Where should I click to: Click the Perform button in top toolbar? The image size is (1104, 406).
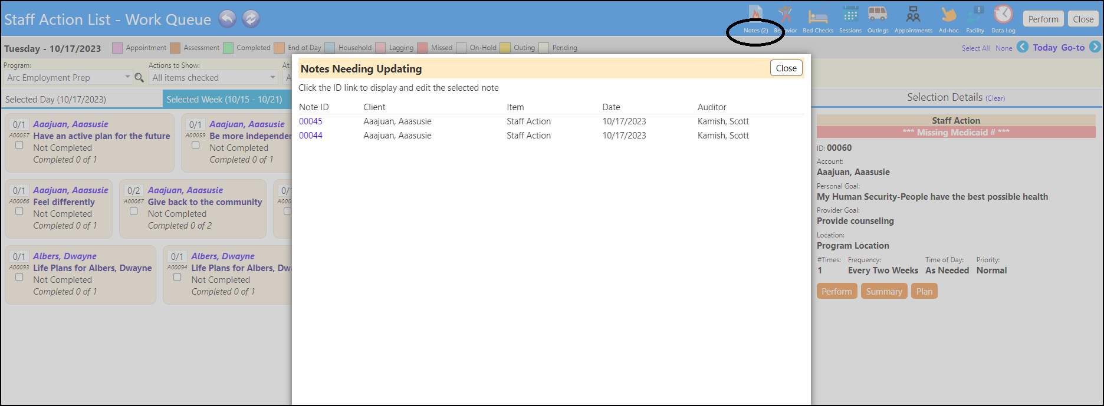[x=1043, y=19]
